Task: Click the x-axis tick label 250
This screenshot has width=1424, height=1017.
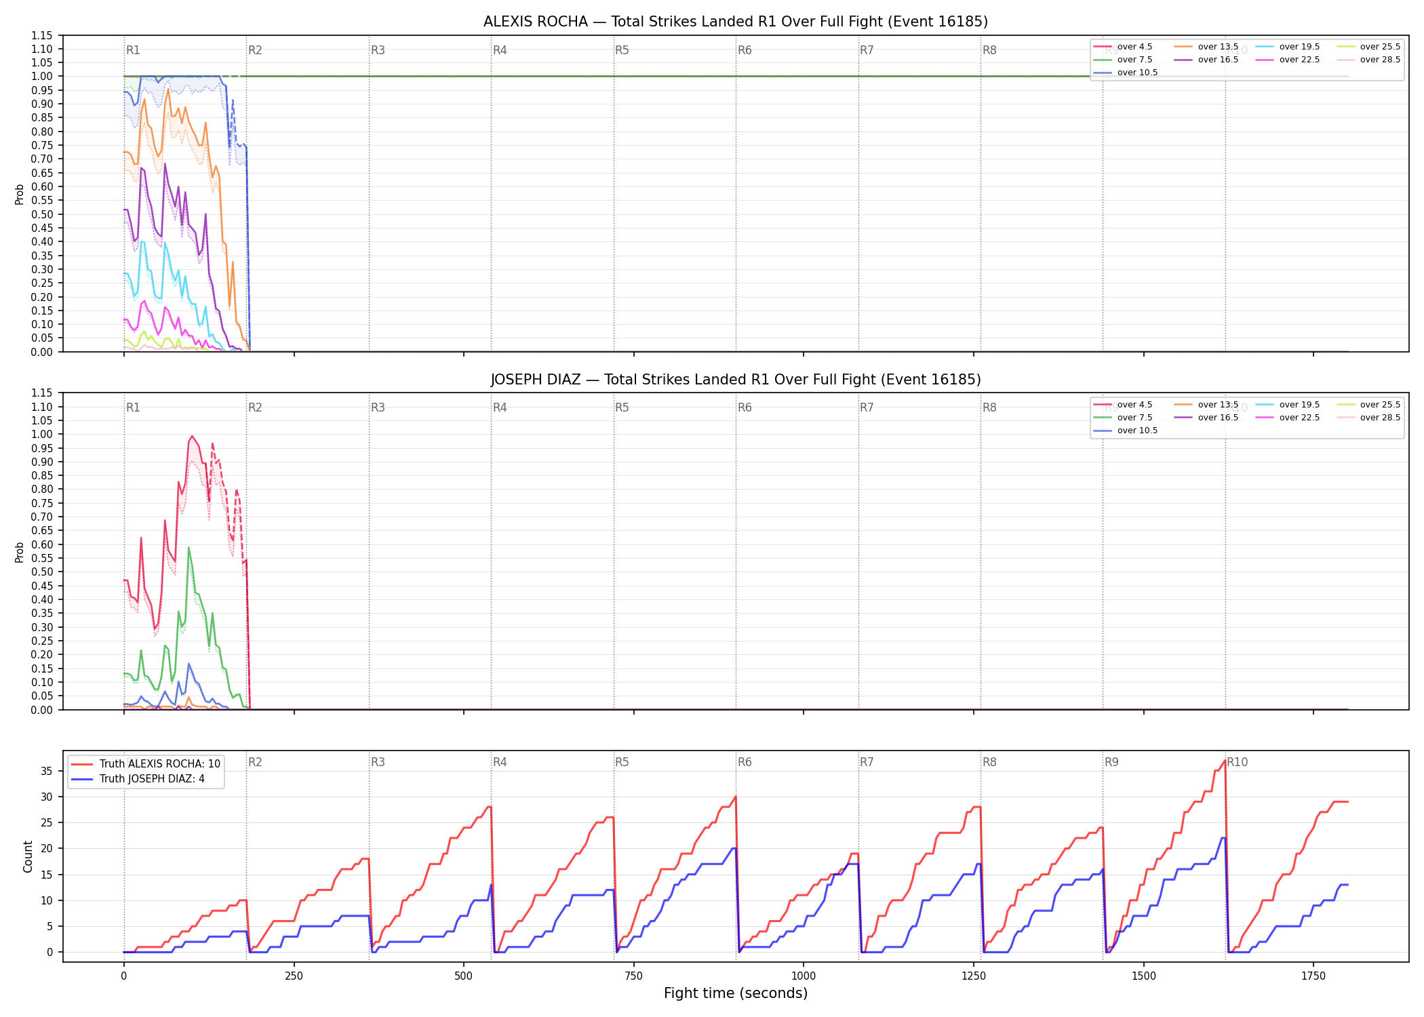Action: 294,976
